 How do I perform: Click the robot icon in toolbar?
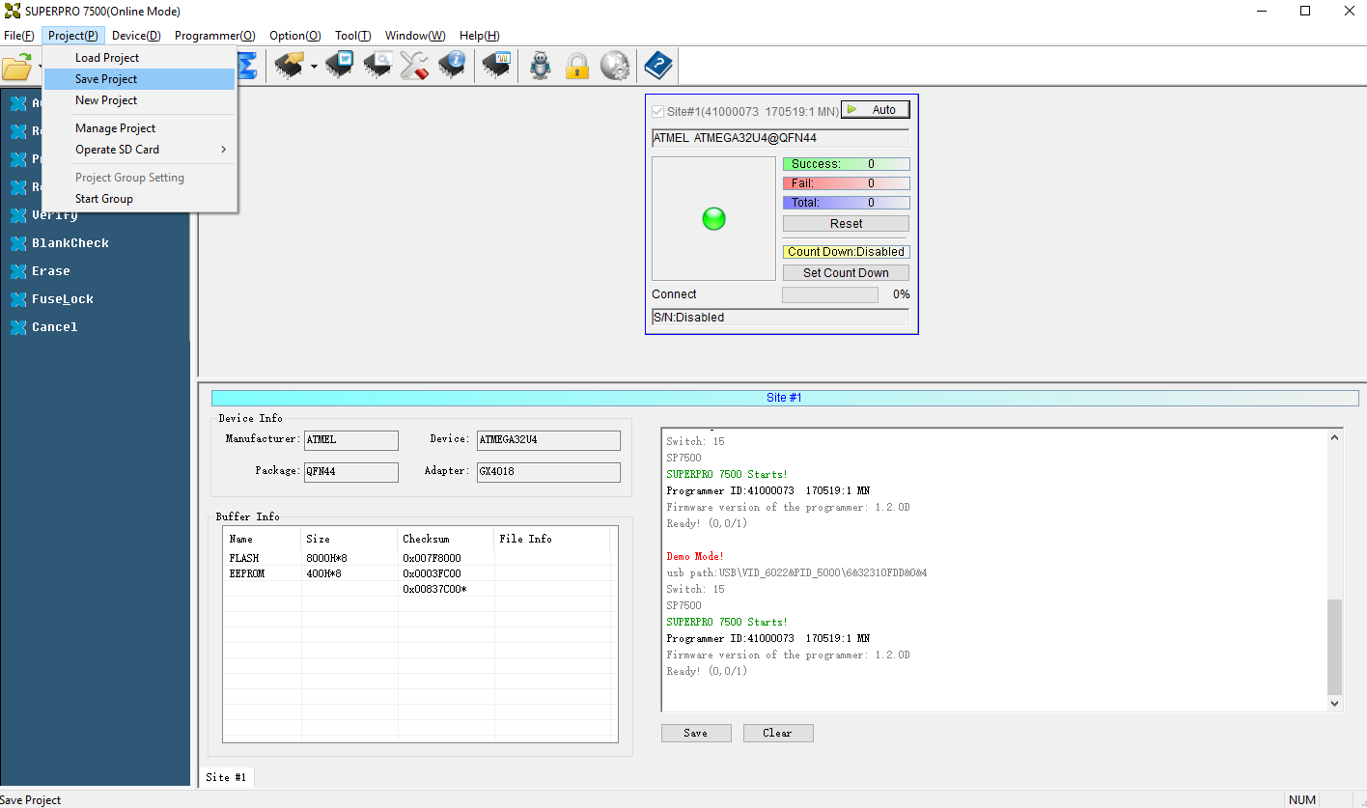click(541, 66)
